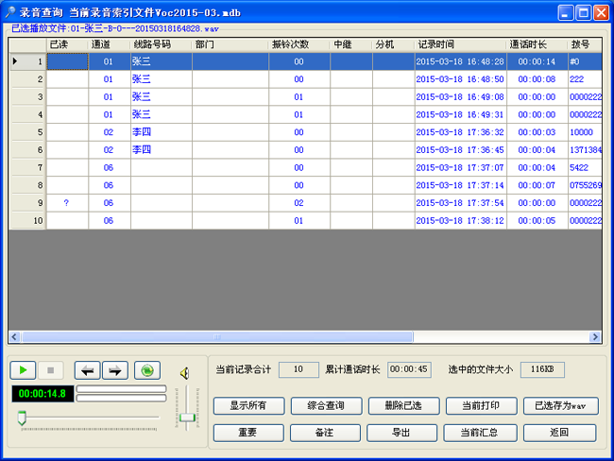
Task: Save selection using 已选存为wav
Action: coord(560,406)
